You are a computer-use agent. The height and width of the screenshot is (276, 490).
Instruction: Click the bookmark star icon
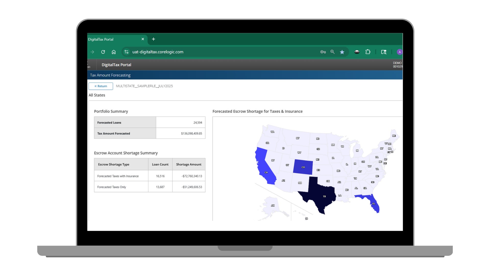[342, 52]
